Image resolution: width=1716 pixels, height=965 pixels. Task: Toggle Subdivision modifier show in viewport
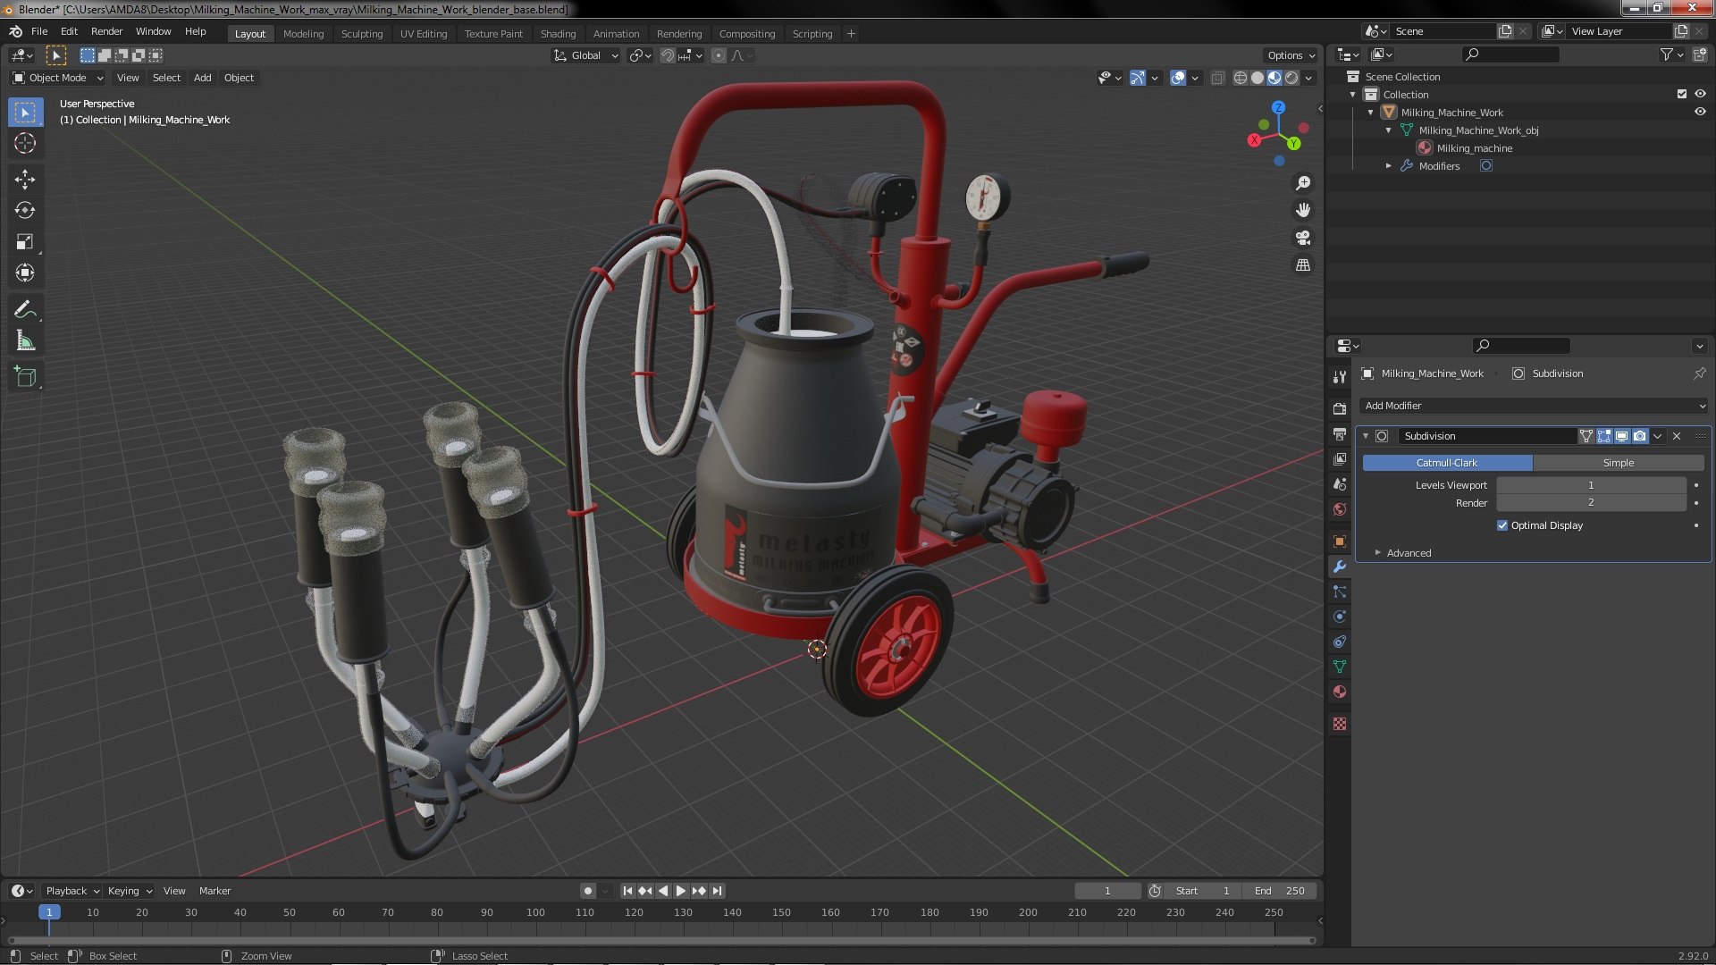[x=1621, y=436]
